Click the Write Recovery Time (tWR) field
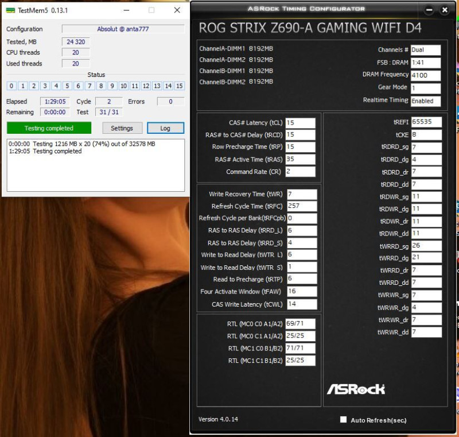459x437 pixels. 302,194
